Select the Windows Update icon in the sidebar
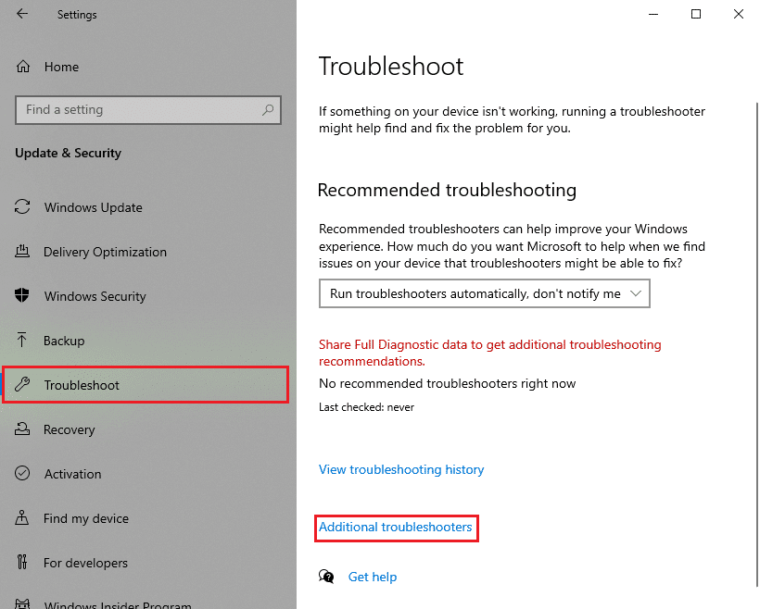This screenshot has height=609, width=760. pyautogui.click(x=23, y=207)
